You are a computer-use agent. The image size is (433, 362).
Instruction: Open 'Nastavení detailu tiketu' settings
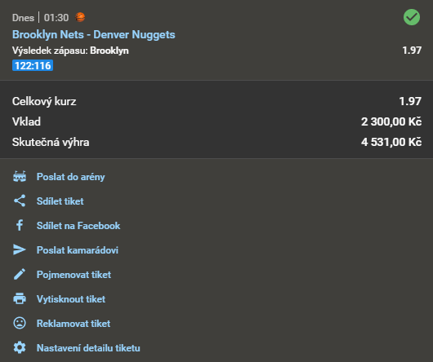(x=88, y=348)
